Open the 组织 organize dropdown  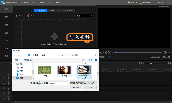pos(17,60)
